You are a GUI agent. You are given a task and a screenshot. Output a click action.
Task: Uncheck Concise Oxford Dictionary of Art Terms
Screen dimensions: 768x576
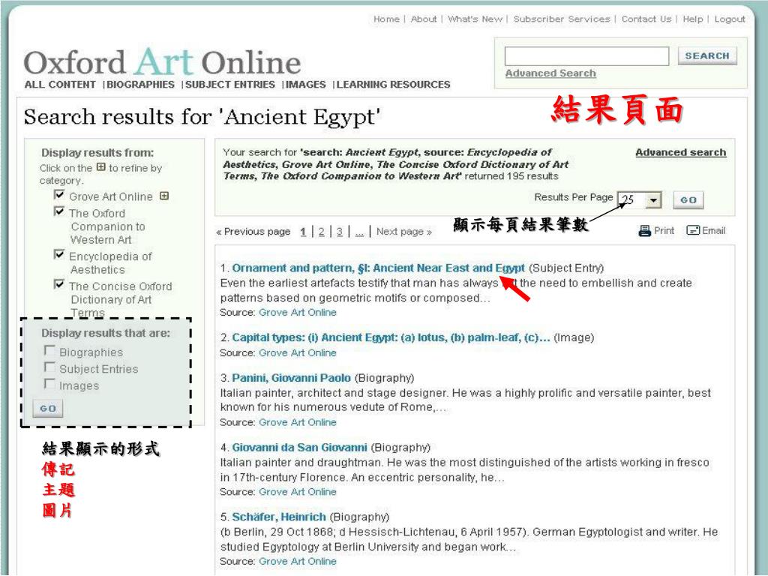click(59, 284)
